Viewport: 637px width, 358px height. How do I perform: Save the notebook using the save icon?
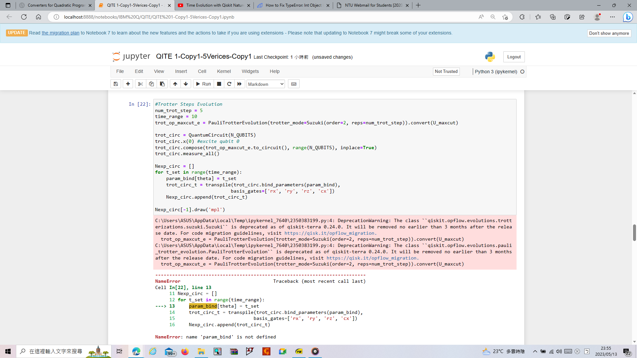click(x=115, y=84)
